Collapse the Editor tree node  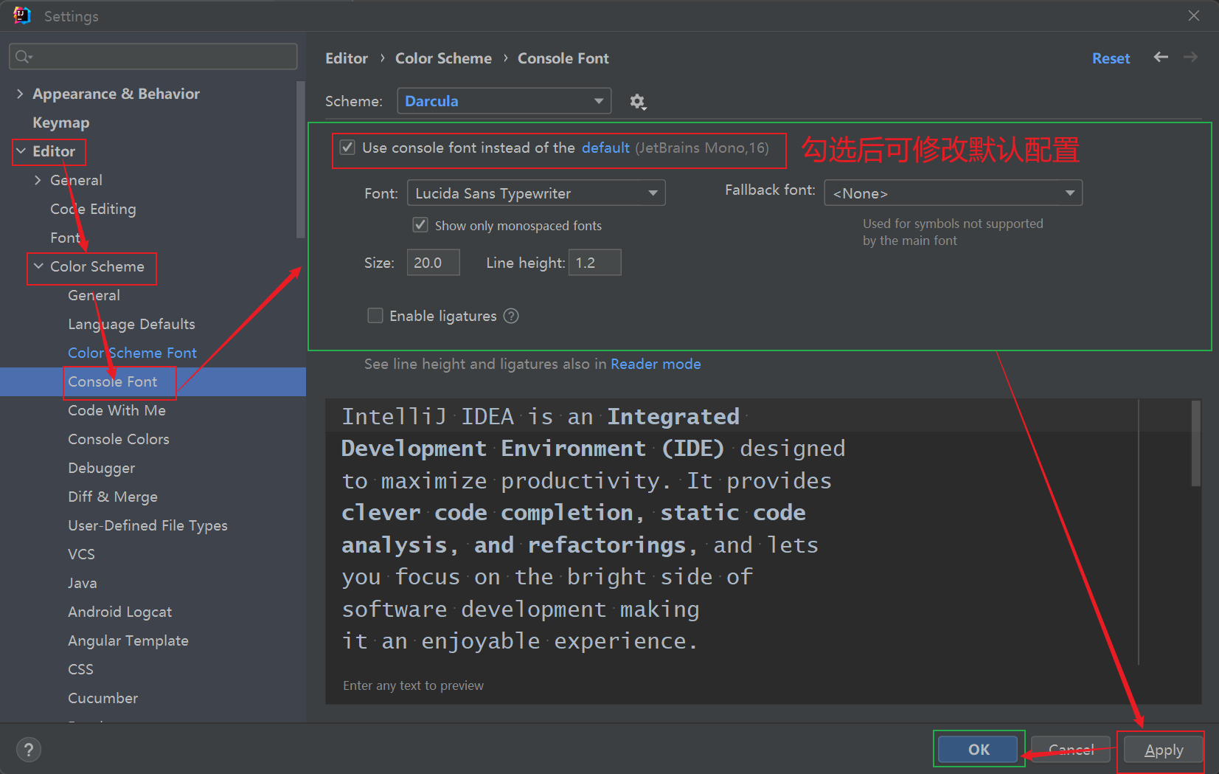[x=21, y=151]
